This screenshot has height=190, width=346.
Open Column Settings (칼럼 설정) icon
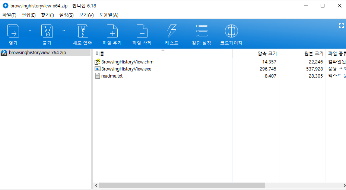(201, 31)
